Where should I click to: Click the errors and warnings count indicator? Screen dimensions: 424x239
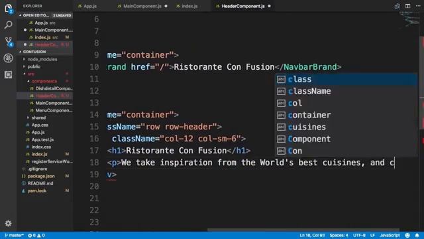tap(36, 235)
